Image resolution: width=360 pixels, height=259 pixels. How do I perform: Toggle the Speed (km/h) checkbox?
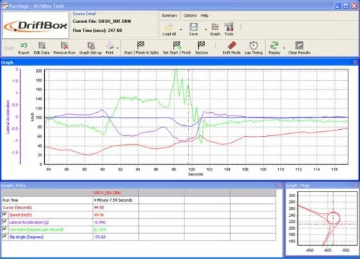(5, 214)
